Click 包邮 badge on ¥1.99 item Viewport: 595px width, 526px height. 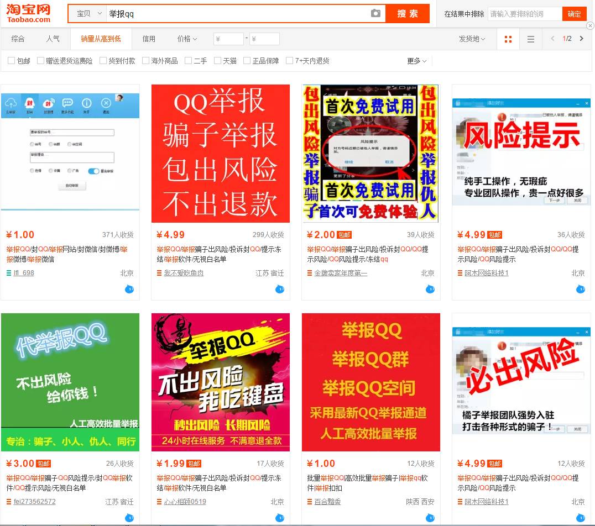194,464
